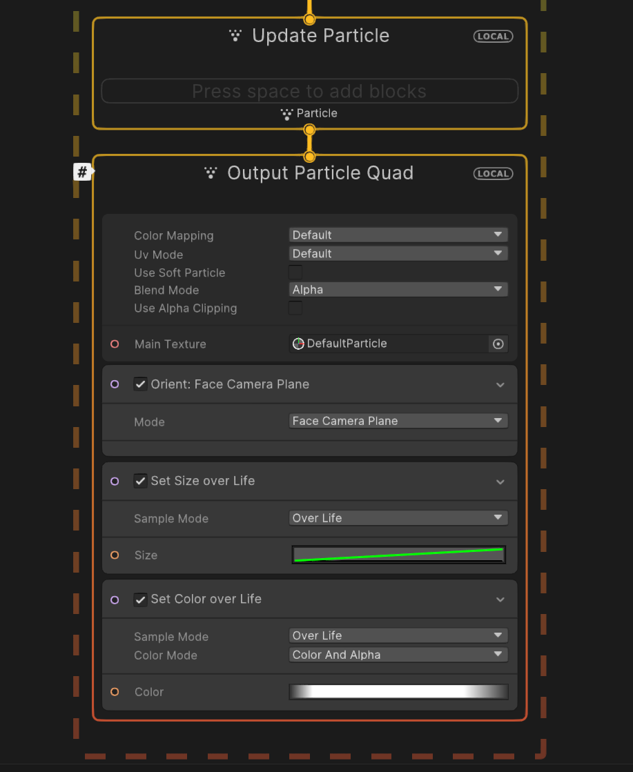Disable the Set Size over Life block

pos(141,481)
